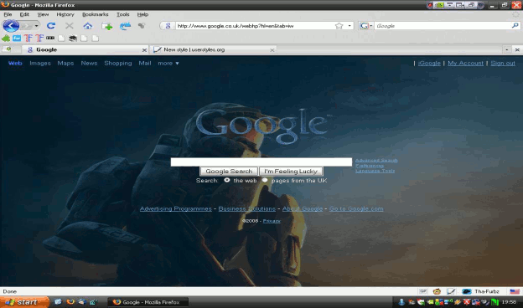Open My Account link

tap(465, 63)
